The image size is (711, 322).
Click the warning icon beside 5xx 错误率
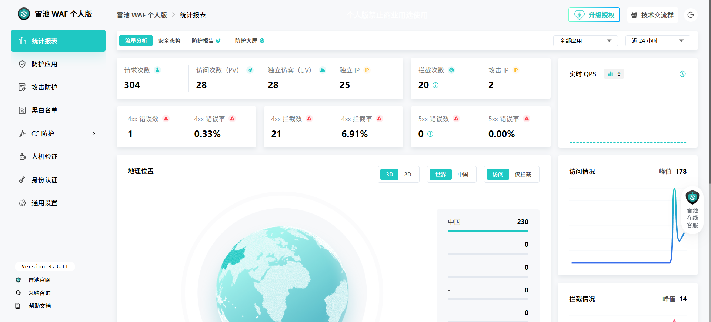pyautogui.click(x=527, y=119)
